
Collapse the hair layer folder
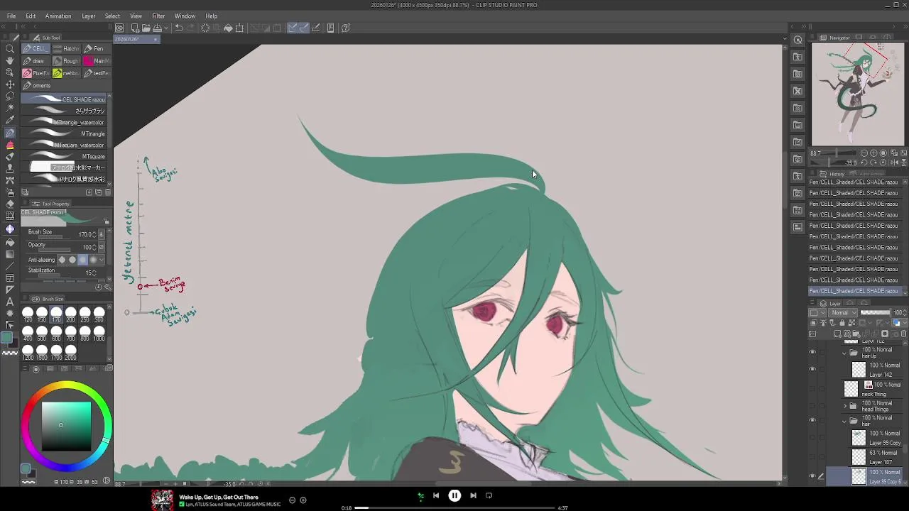(844, 421)
